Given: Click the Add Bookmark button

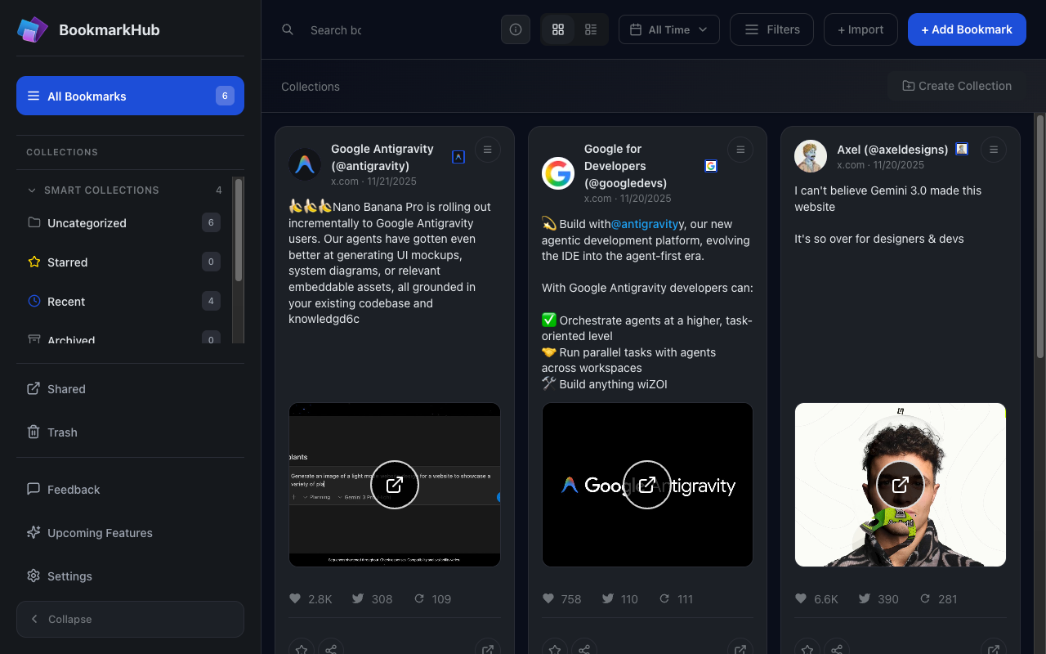Looking at the screenshot, I should 967,29.
